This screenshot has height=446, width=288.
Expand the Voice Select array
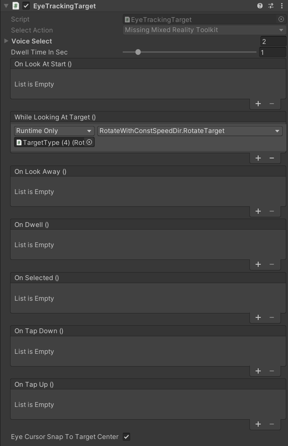[x=6, y=41]
